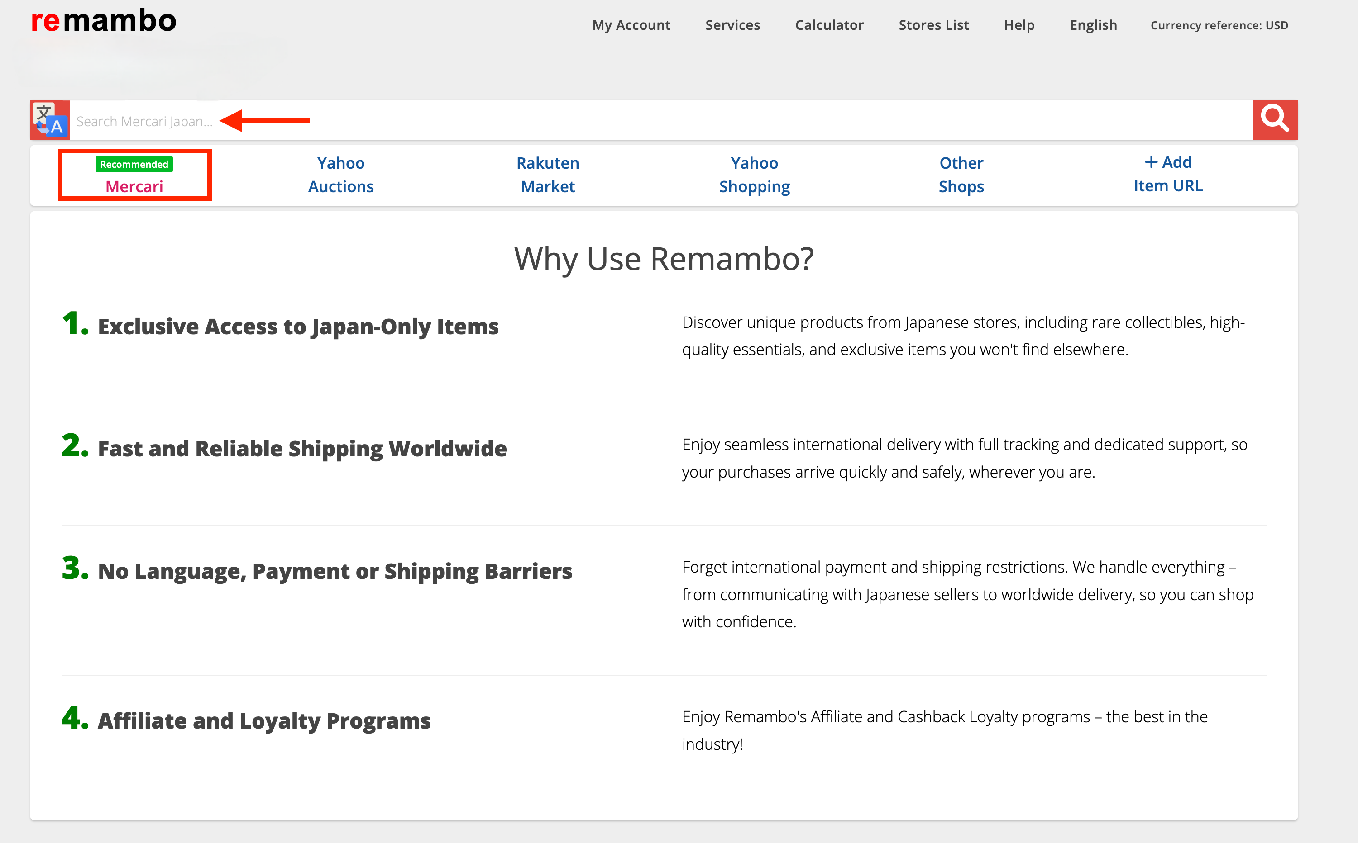1358x843 pixels.
Task: Select the Other Shops tab
Action: tap(961, 175)
